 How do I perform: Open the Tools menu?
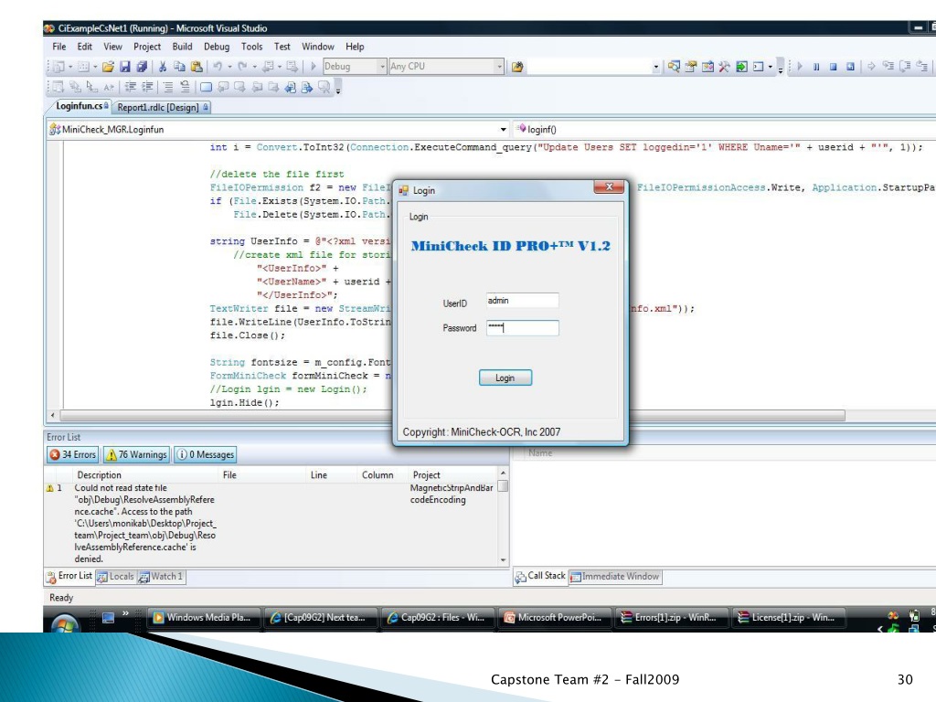point(252,47)
